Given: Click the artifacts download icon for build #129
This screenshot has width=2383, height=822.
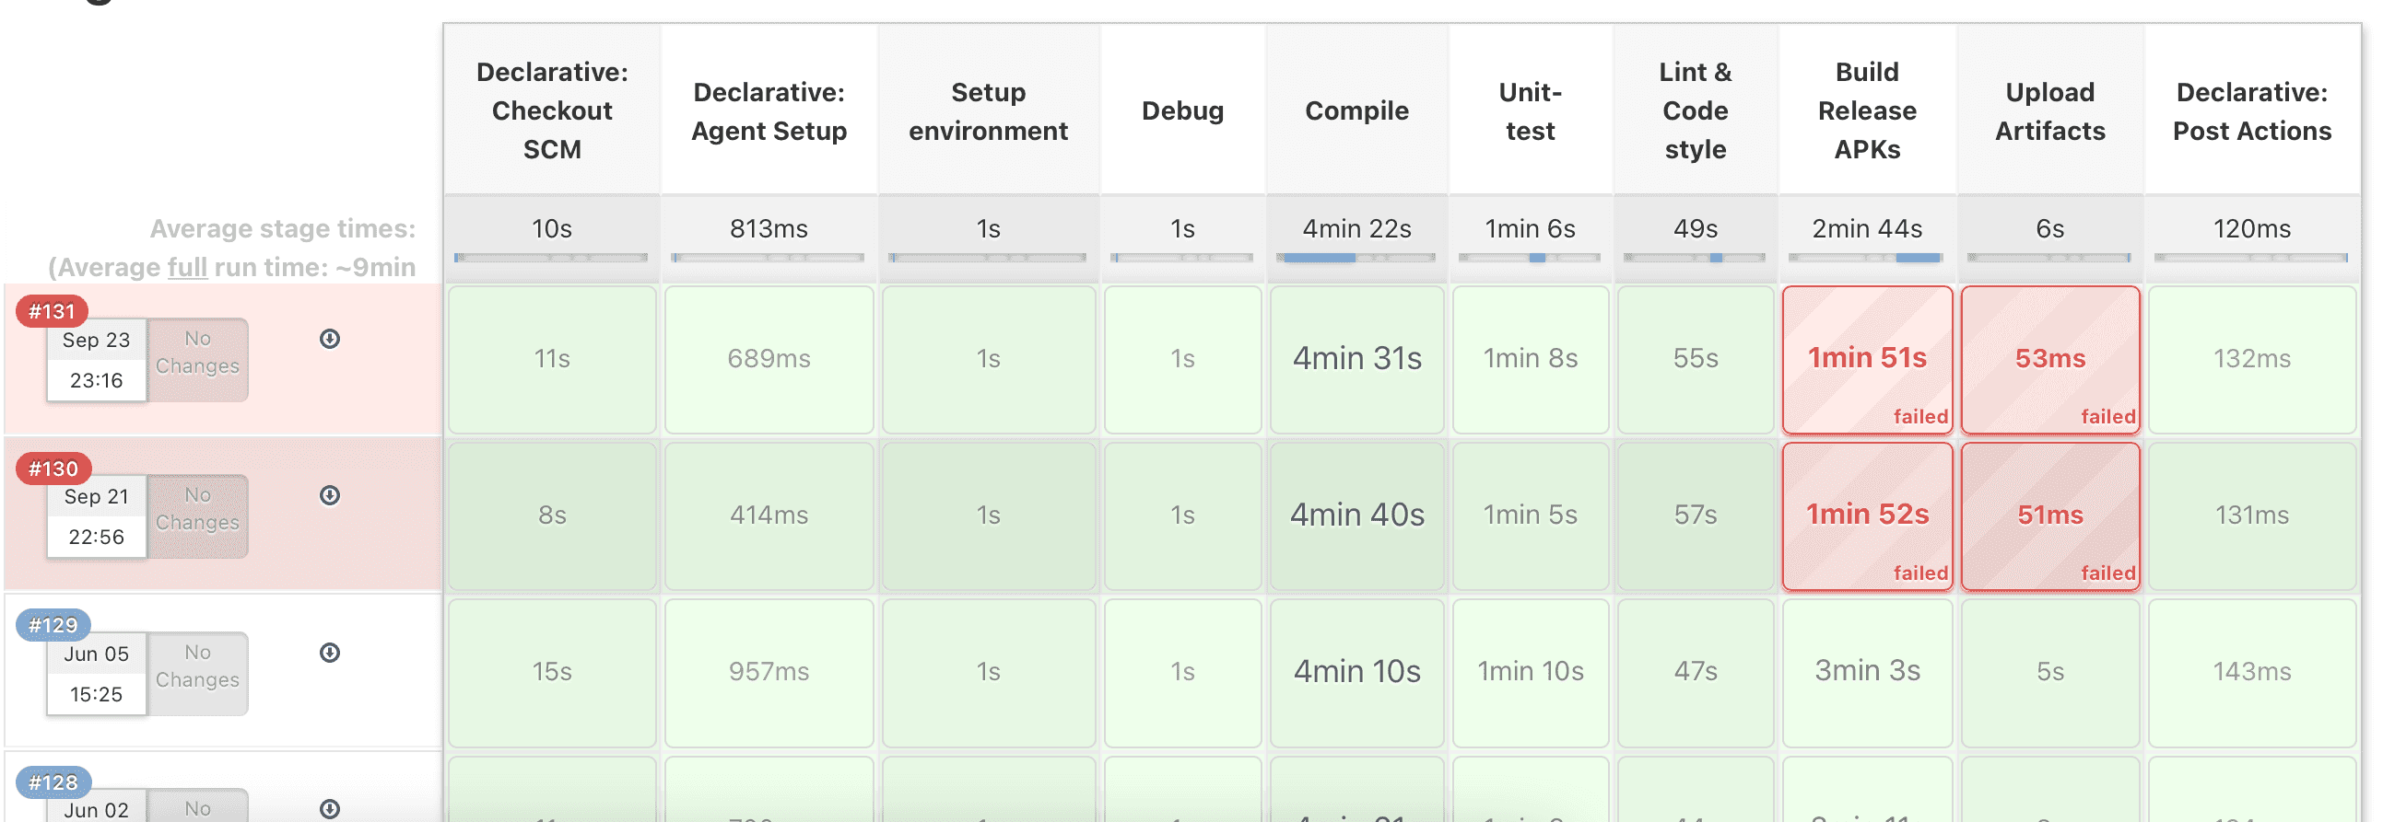Looking at the screenshot, I should click(x=329, y=653).
